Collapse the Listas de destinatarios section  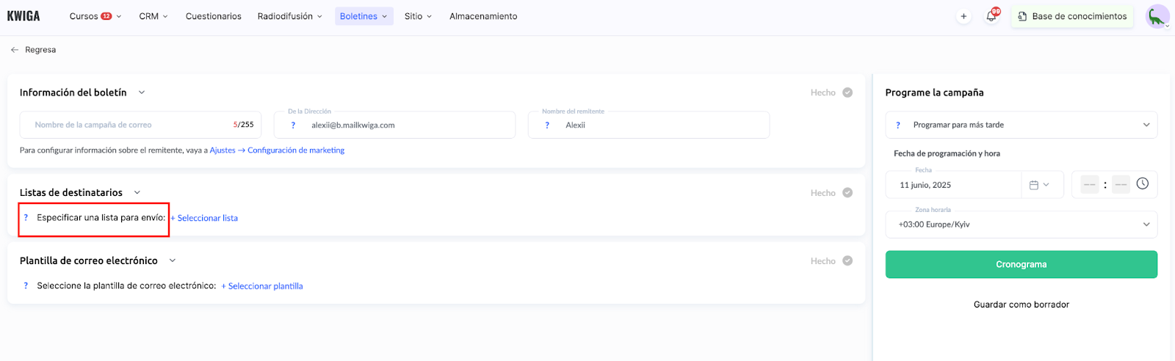coord(137,193)
